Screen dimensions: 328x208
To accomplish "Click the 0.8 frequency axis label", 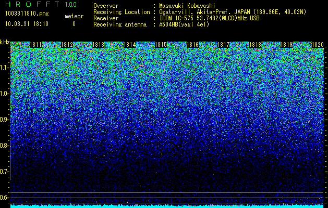I will 4,146.
